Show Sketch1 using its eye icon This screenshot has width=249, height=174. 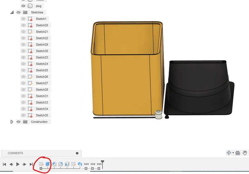click(x=23, y=19)
